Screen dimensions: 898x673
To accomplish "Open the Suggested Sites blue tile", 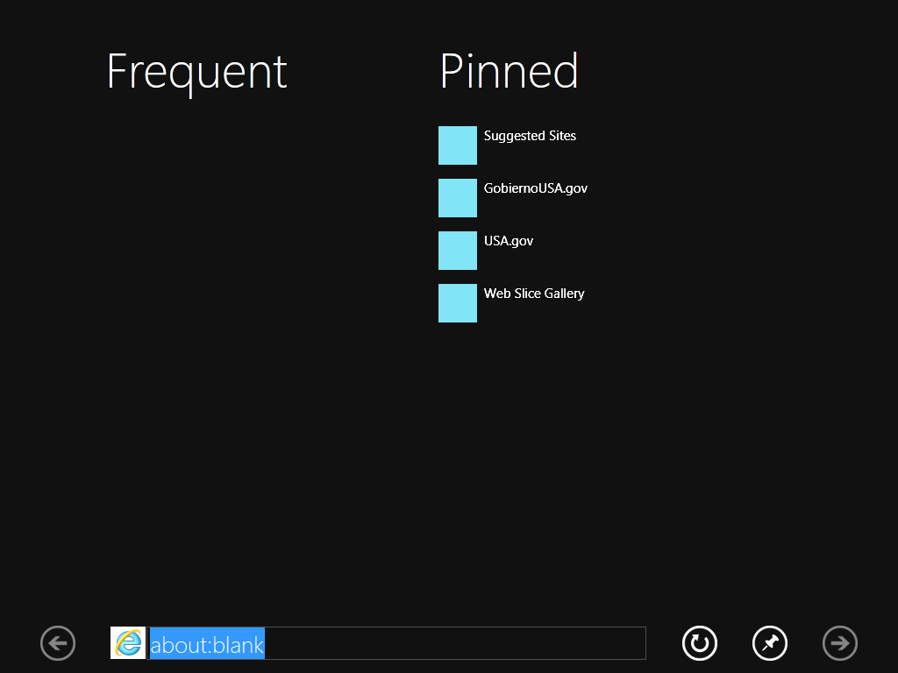I will [x=458, y=145].
